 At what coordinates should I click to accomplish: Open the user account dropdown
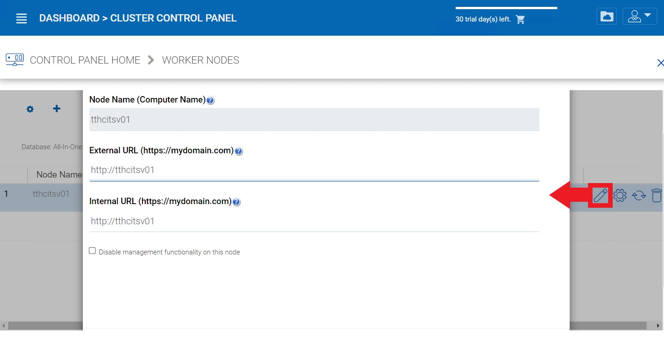tap(640, 16)
